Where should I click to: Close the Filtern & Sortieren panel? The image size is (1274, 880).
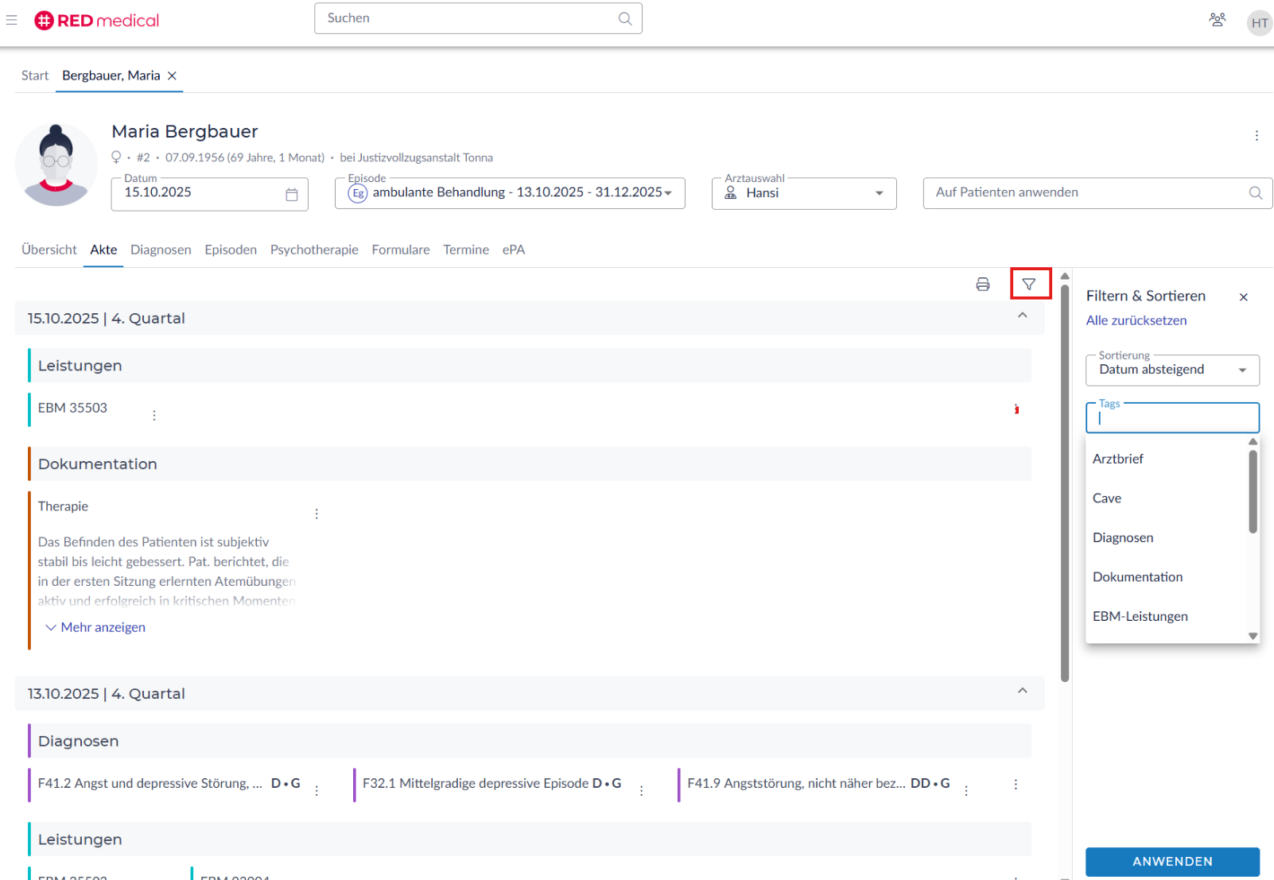pos(1244,297)
